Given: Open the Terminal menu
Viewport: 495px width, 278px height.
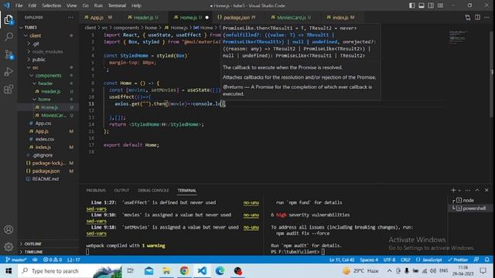Looking at the screenshot, I should [x=117, y=5].
